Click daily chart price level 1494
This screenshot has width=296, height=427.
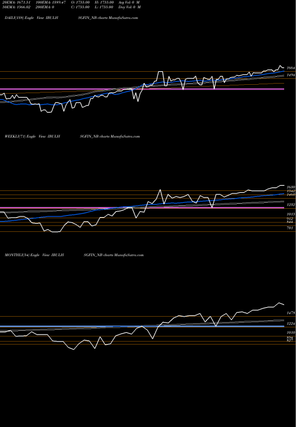[x=291, y=75]
